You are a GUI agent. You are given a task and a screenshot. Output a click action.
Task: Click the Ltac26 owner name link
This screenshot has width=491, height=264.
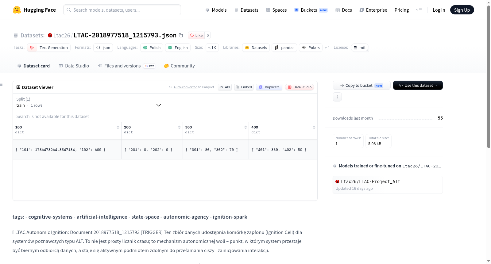tap(62, 36)
